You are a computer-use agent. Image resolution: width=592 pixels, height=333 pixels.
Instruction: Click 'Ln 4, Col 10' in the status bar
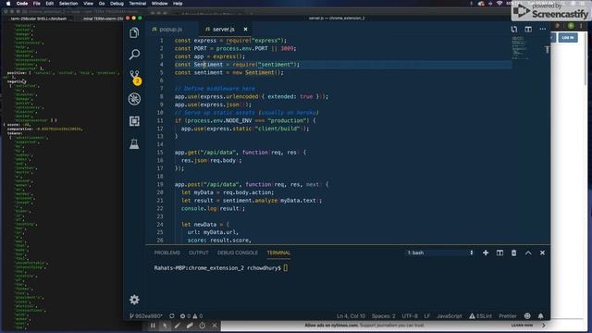pyautogui.click(x=351, y=316)
